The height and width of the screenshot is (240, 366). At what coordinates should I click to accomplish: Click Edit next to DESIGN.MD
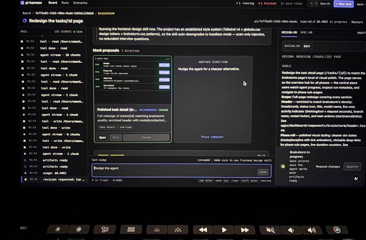pos(307,46)
